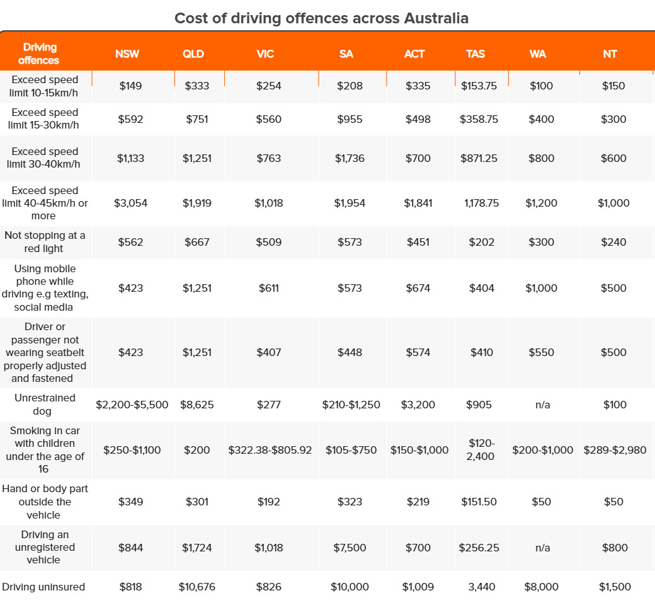655x610 pixels.
Task: Click the 'Driving uninsured' row label
Action: pos(43,587)
